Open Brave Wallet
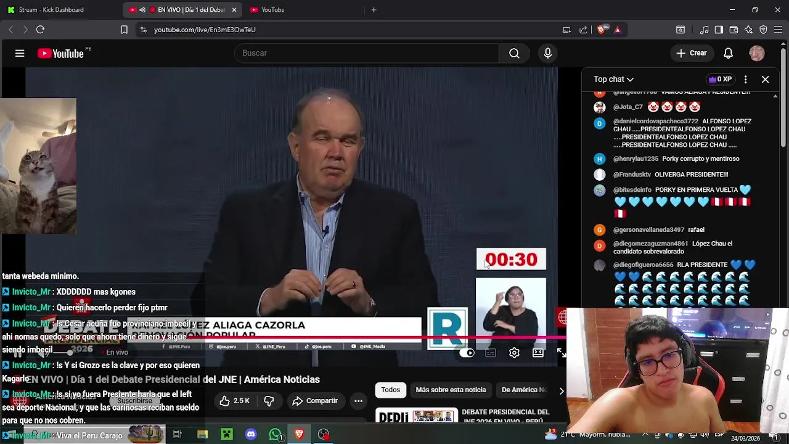Image resolution: width=789 pixels, height=444 pixels. (x=734, y=30)
